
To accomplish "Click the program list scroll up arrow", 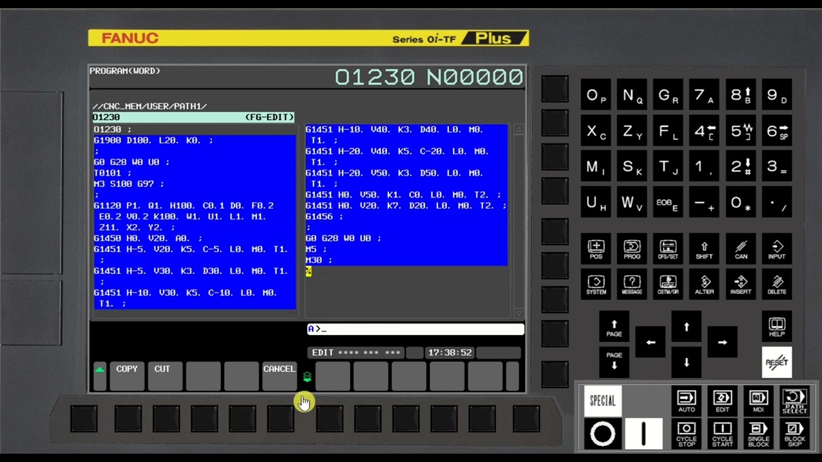I will [519, 130].
